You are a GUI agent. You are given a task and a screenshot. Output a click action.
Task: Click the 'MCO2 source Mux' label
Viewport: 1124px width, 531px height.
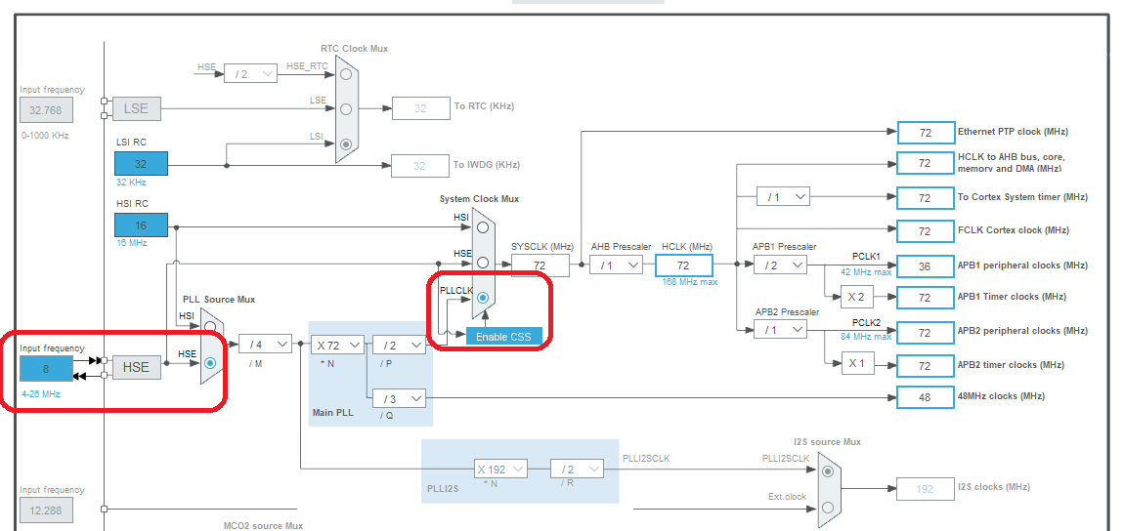tap(263, 526)
